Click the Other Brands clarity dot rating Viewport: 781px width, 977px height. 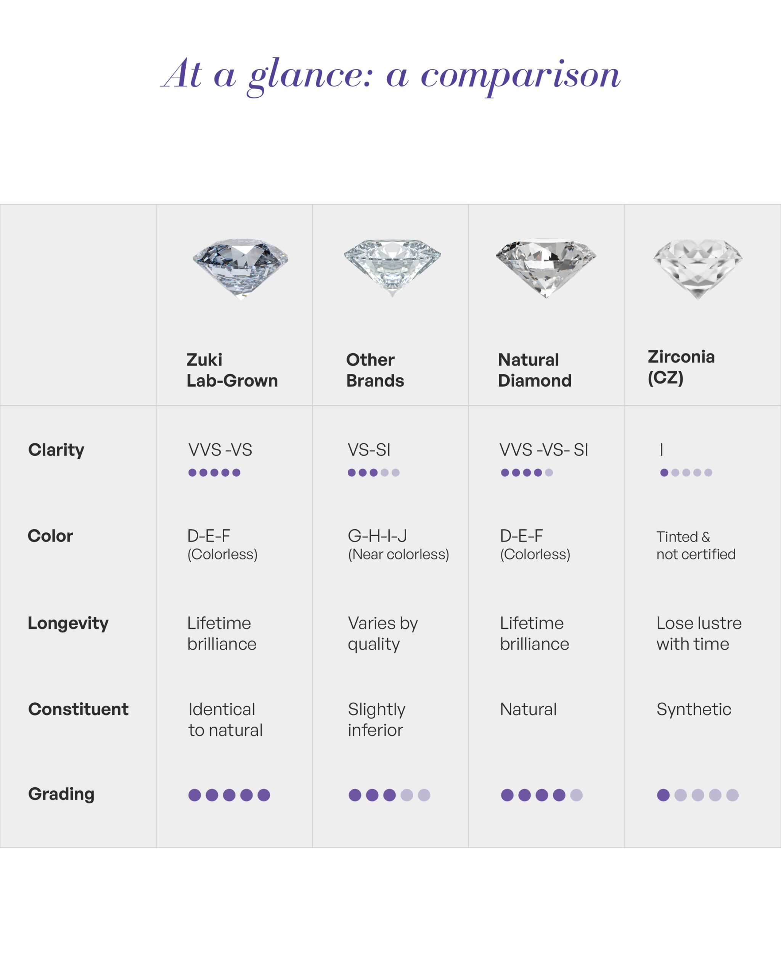(373, 472)
